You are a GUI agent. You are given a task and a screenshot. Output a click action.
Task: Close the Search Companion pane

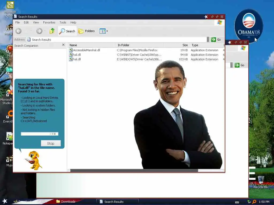pos(63,45)
